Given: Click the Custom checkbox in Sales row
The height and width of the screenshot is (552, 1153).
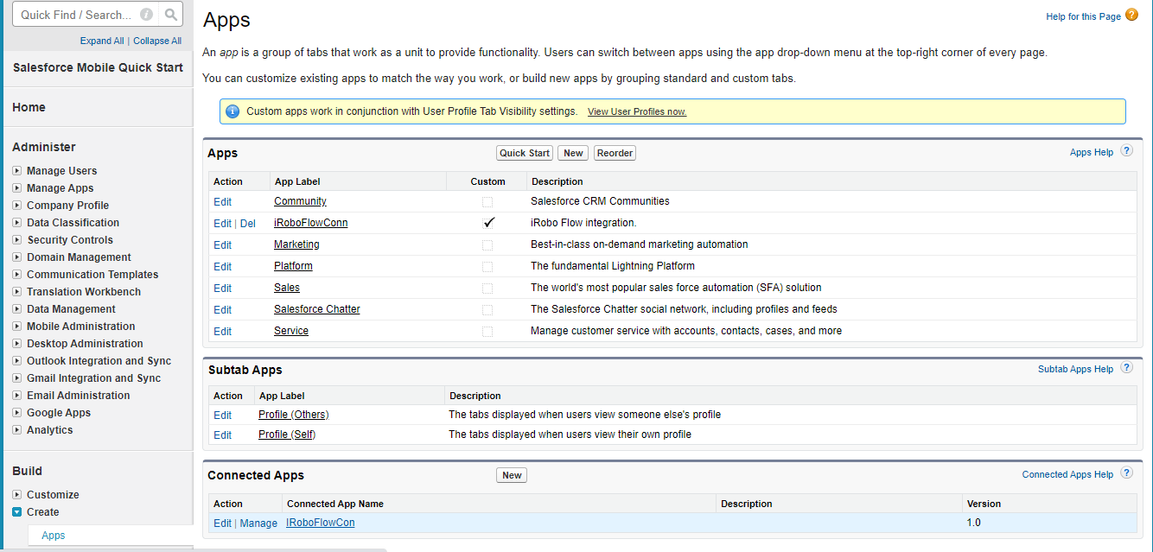Looking at the screenshot, I should (x=487, y=288).
